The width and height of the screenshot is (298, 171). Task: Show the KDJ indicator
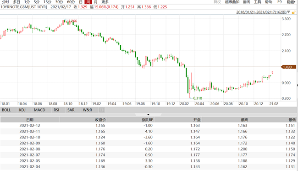pos(22,110)
